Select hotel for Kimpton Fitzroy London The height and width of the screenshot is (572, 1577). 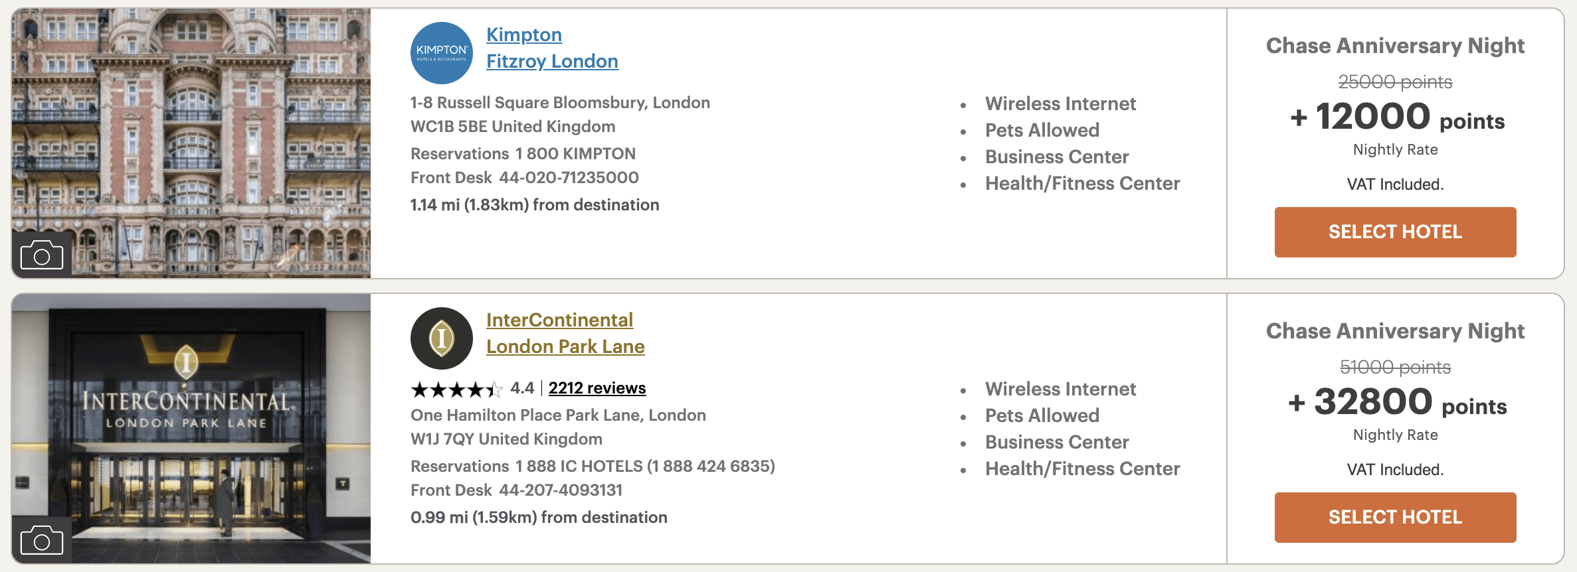pyautogui.click(x=1395, y=232)
